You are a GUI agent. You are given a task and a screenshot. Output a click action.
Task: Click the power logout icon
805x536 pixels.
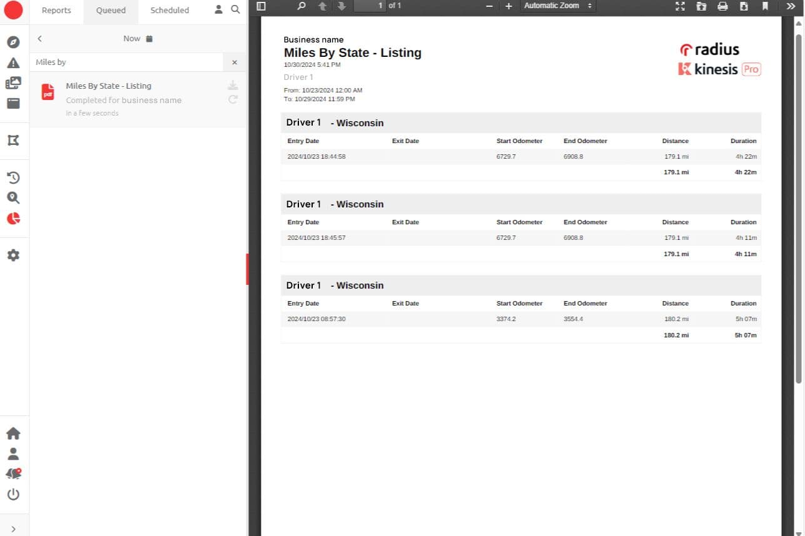point(13,495)
